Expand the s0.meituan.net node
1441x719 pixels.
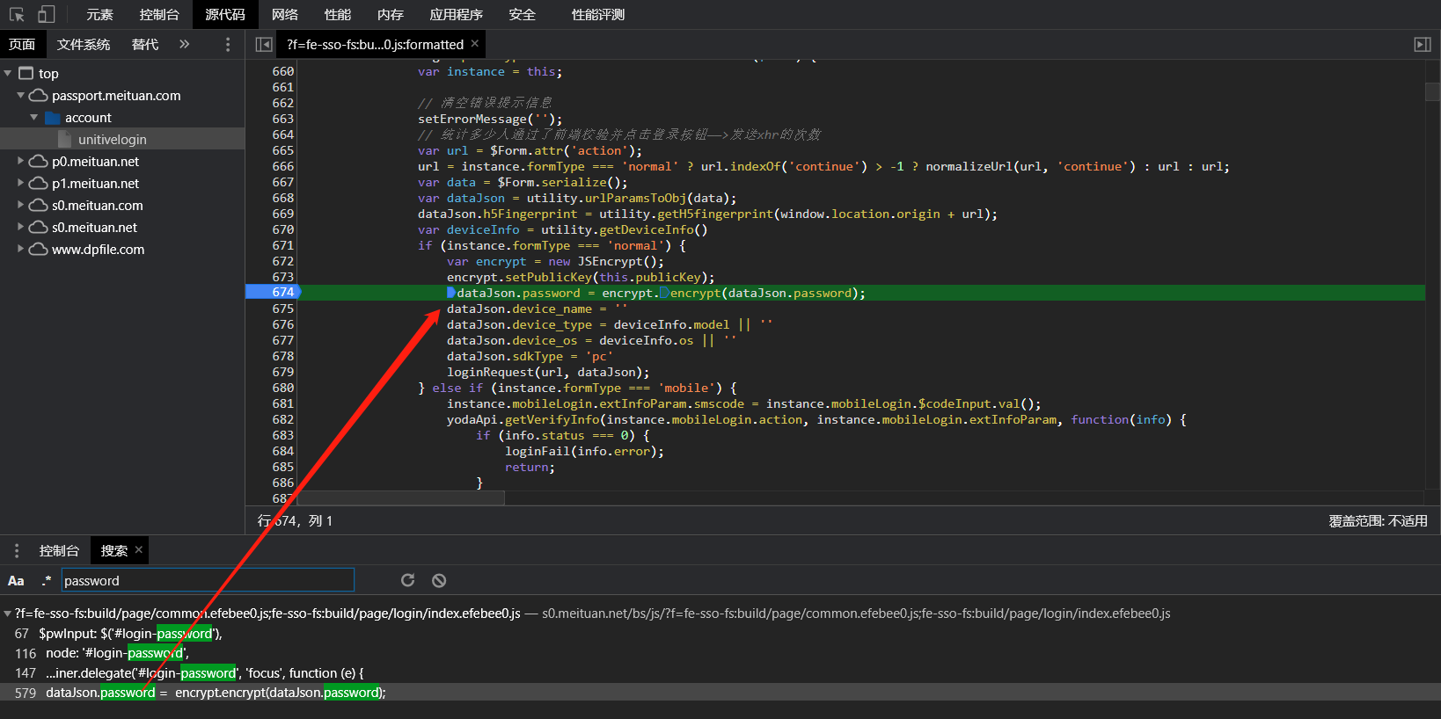point(20,227)
